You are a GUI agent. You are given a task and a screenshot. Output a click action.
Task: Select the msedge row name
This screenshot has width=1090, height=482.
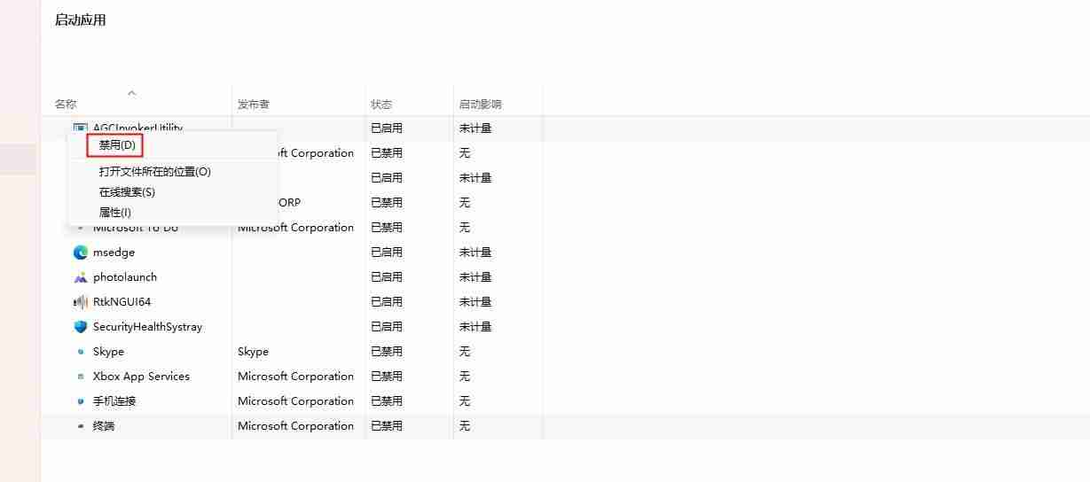coord(114,253)
